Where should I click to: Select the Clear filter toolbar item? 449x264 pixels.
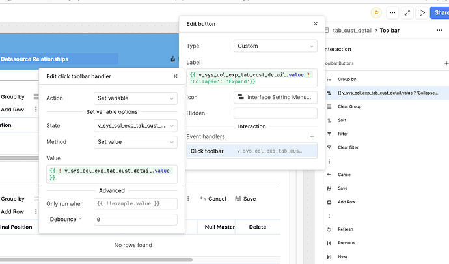pyautogui.click(x=387, y=147)
